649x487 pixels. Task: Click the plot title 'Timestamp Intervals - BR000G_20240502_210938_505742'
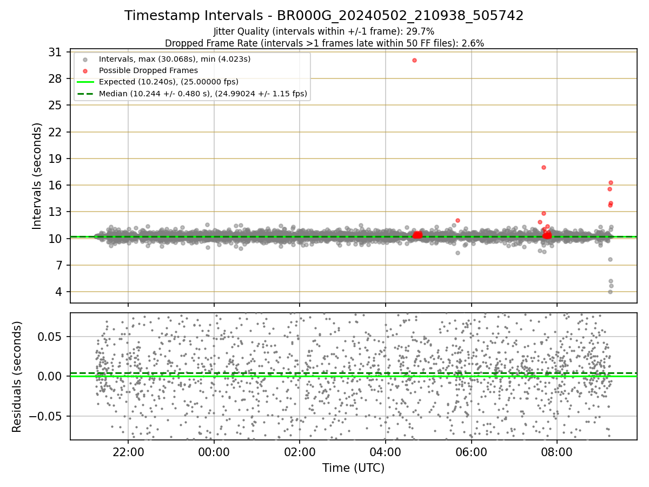(324, 16)
